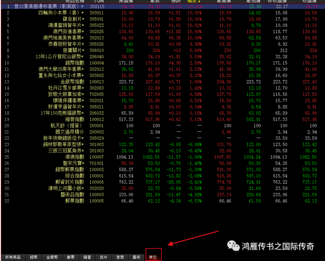Pick 13年1公斤普陀山銀幣 in the list
The height and width of the screenshot is (261, 325).
pos(60,57)
